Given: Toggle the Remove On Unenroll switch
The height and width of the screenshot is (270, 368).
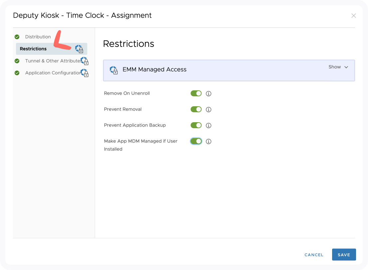Looking at the screenshot, I should 196,93.
